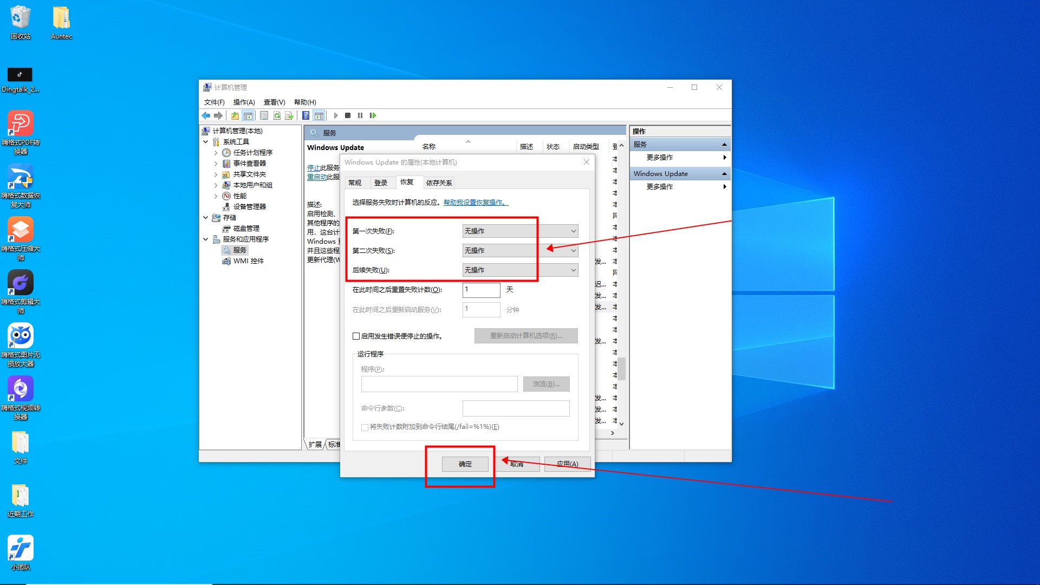
Task: Select 嗨格式压缩大师 desktop icon
Action: coord(21,239)
